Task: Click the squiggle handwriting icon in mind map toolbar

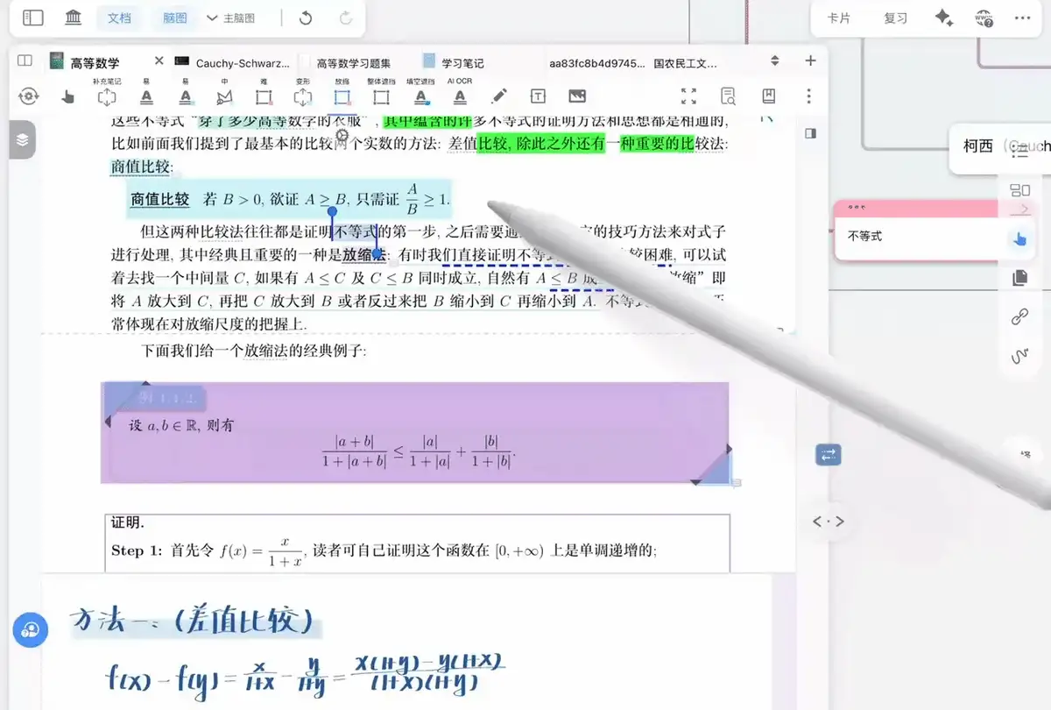Action: pyautogui.click(x=1019, y=356)
